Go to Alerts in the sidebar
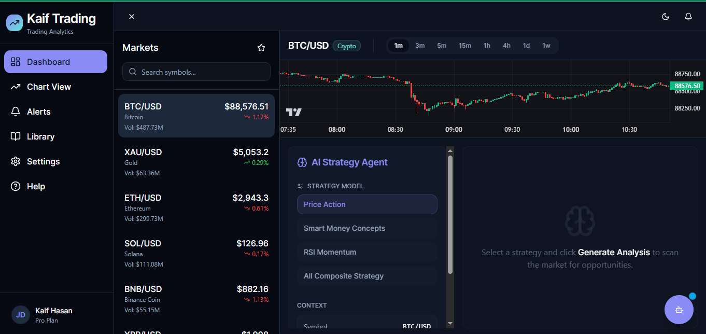706x334 pixels. pos(55,112)
